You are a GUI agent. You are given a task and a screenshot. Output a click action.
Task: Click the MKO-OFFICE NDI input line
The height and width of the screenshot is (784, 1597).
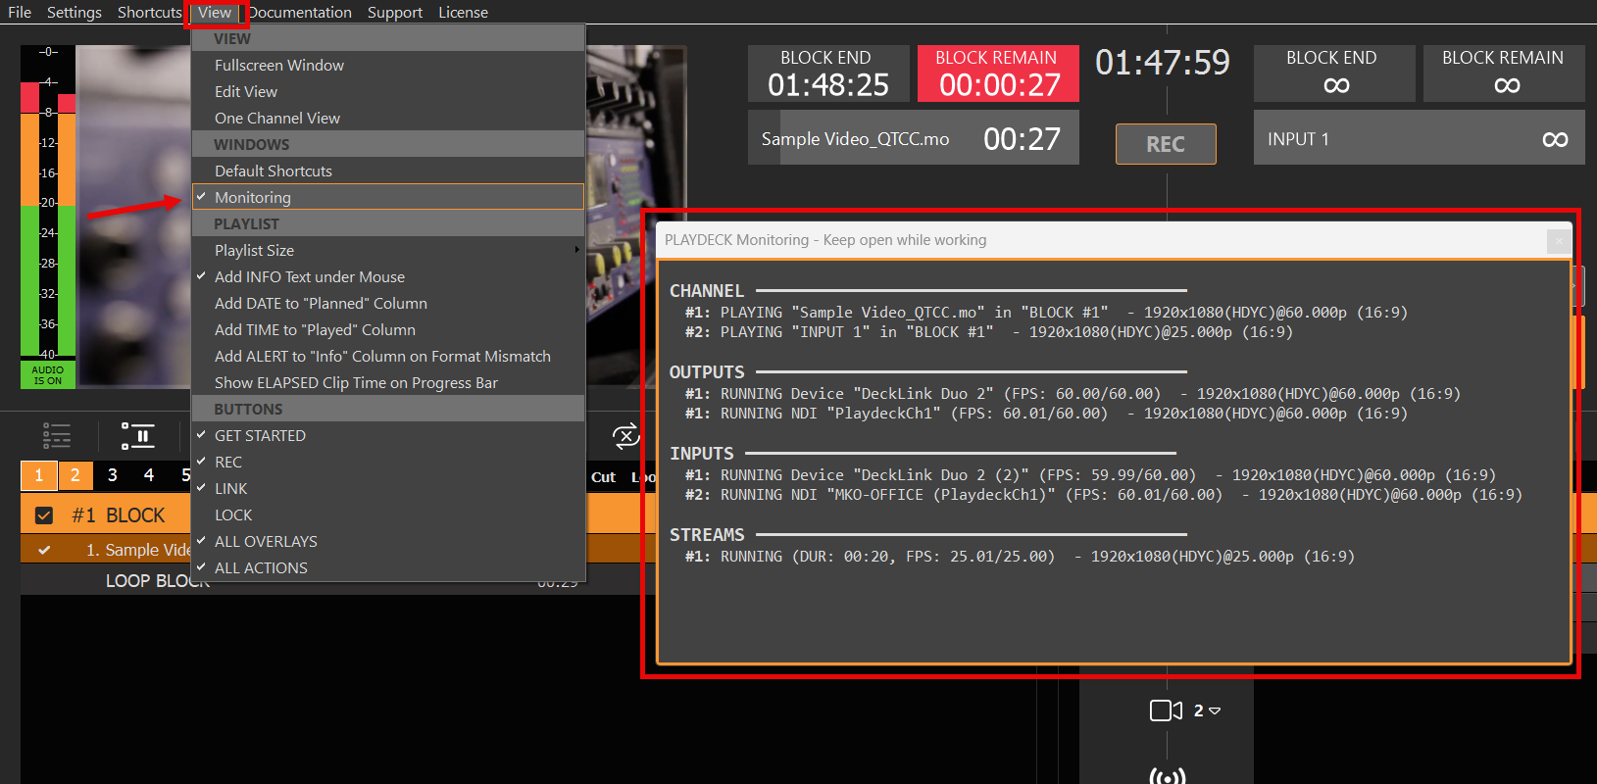pos(1104,494)
